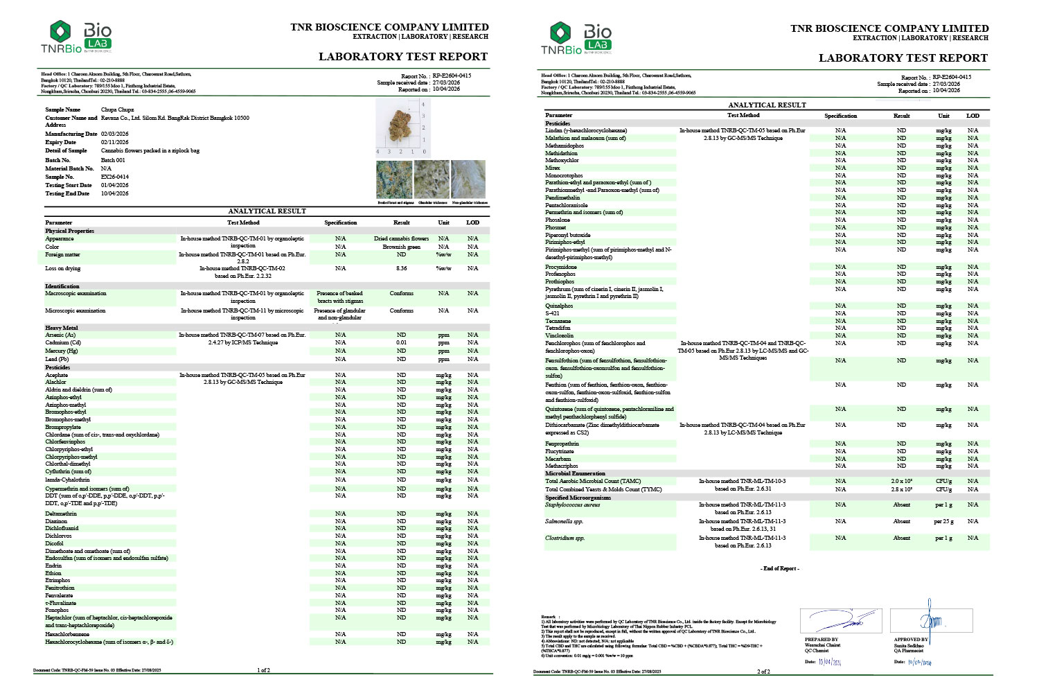Click the TAMC result 2.0 x 10 value
The height and width of the screenshot is (693, 1039).
tap(902, 481)
